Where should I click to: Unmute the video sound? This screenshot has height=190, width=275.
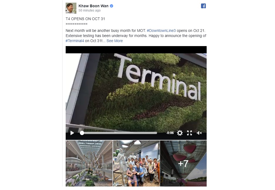(199, 133)
